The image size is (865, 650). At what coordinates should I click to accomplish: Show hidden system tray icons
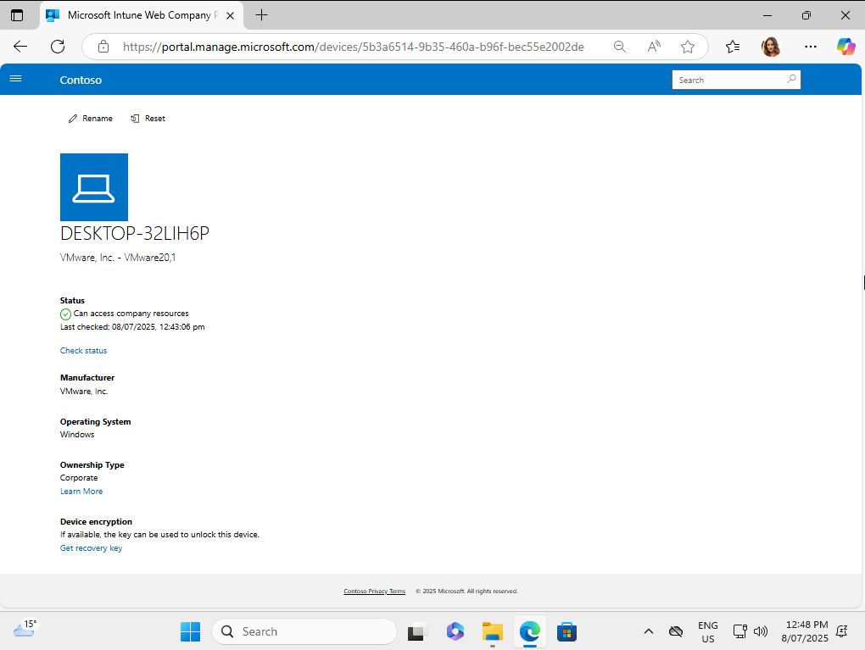click(x=649, y=631)
